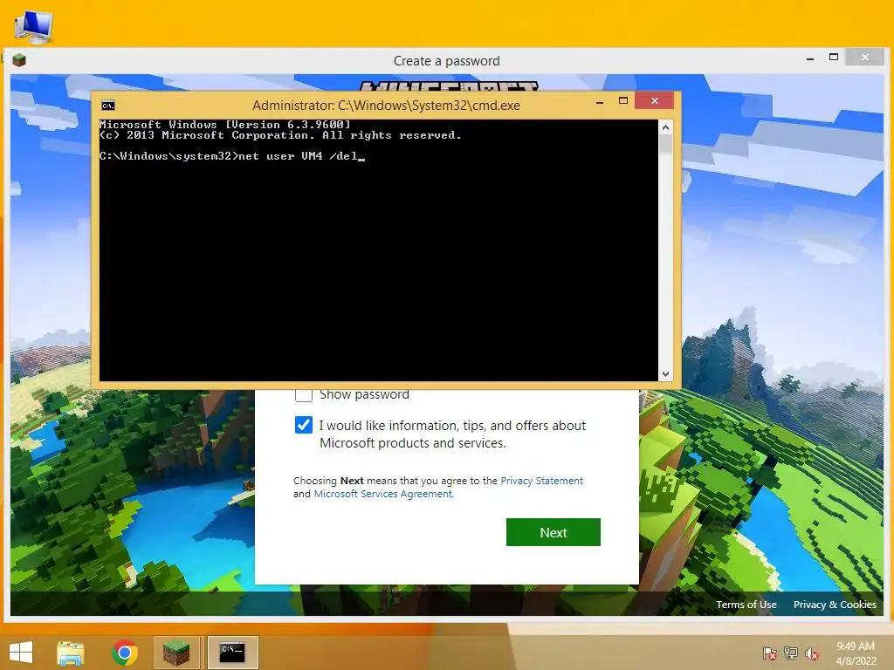This screenshot has height=670, width=894.
Task: Open the cmd.exe system menu icon
Action: point(107,106)
